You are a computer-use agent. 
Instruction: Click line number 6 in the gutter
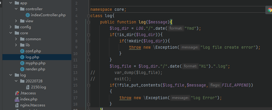[x=76, y=28]
